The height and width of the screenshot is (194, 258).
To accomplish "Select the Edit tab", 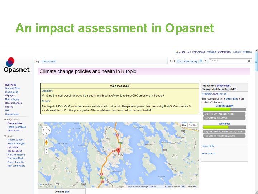I will click(179, 61).
